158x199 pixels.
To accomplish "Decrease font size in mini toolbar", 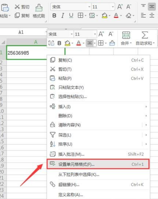I will tap(111, 34).
